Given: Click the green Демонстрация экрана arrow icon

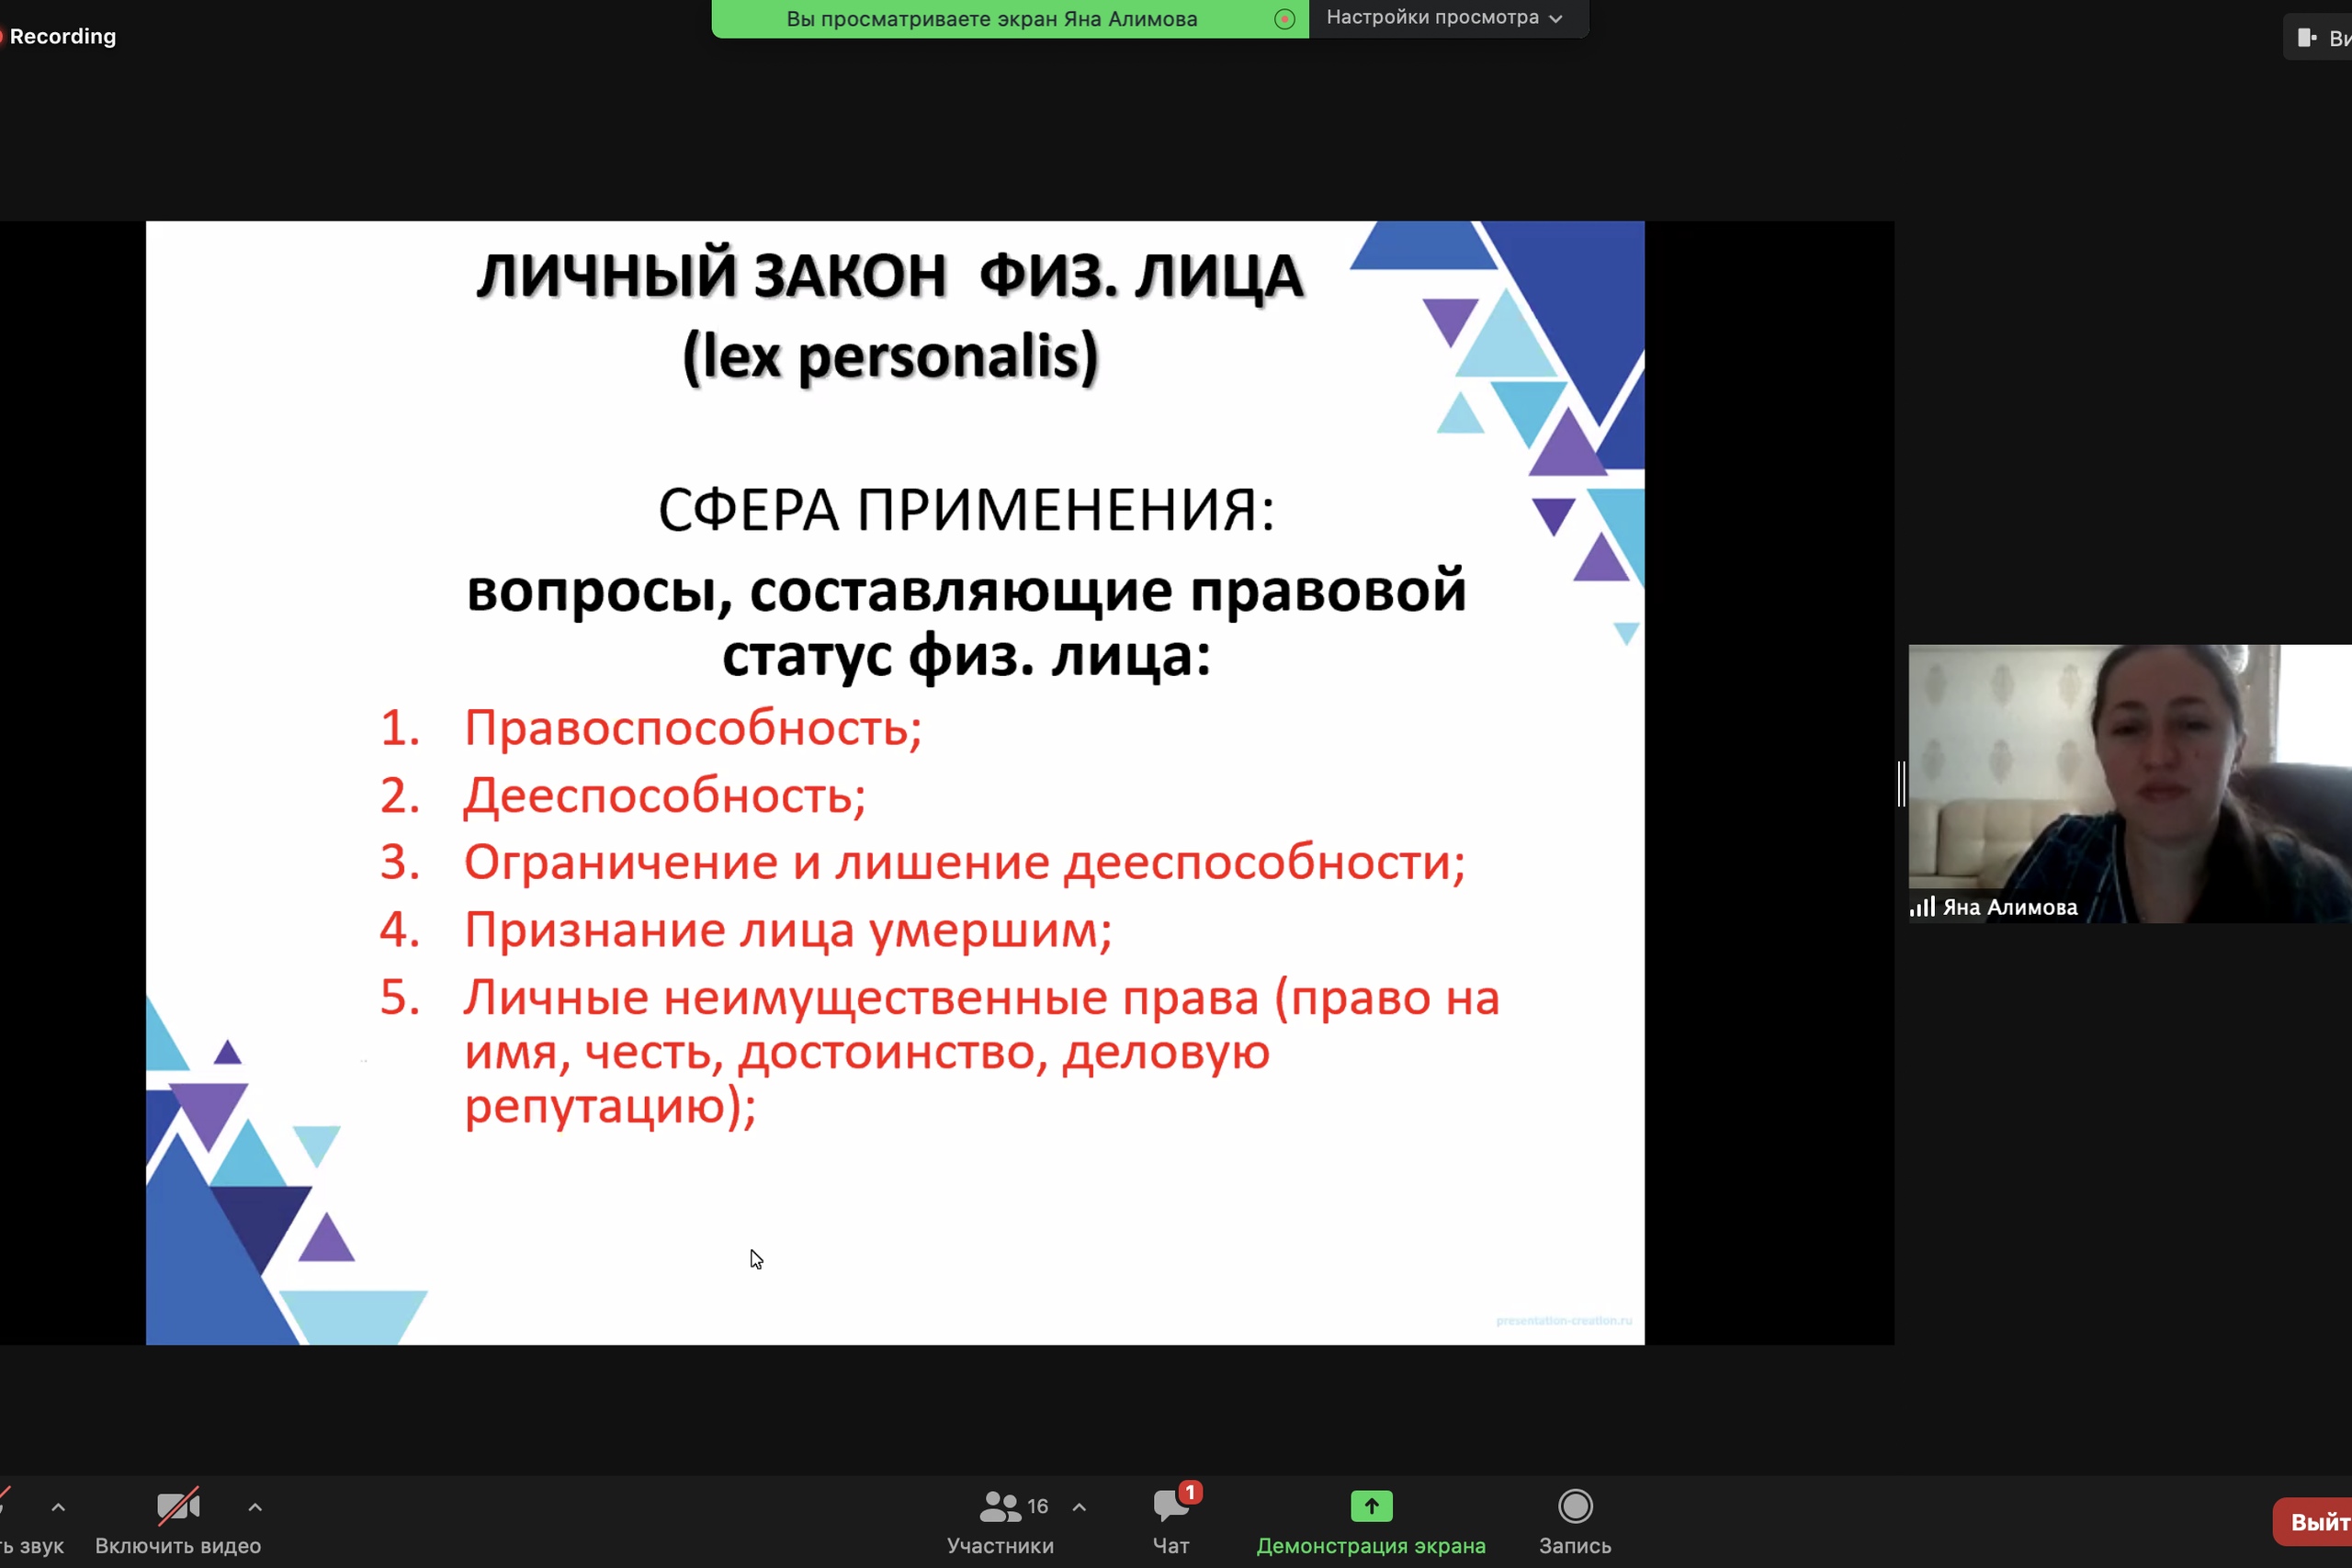Looking at the screenshot, I should 1371,1506.
